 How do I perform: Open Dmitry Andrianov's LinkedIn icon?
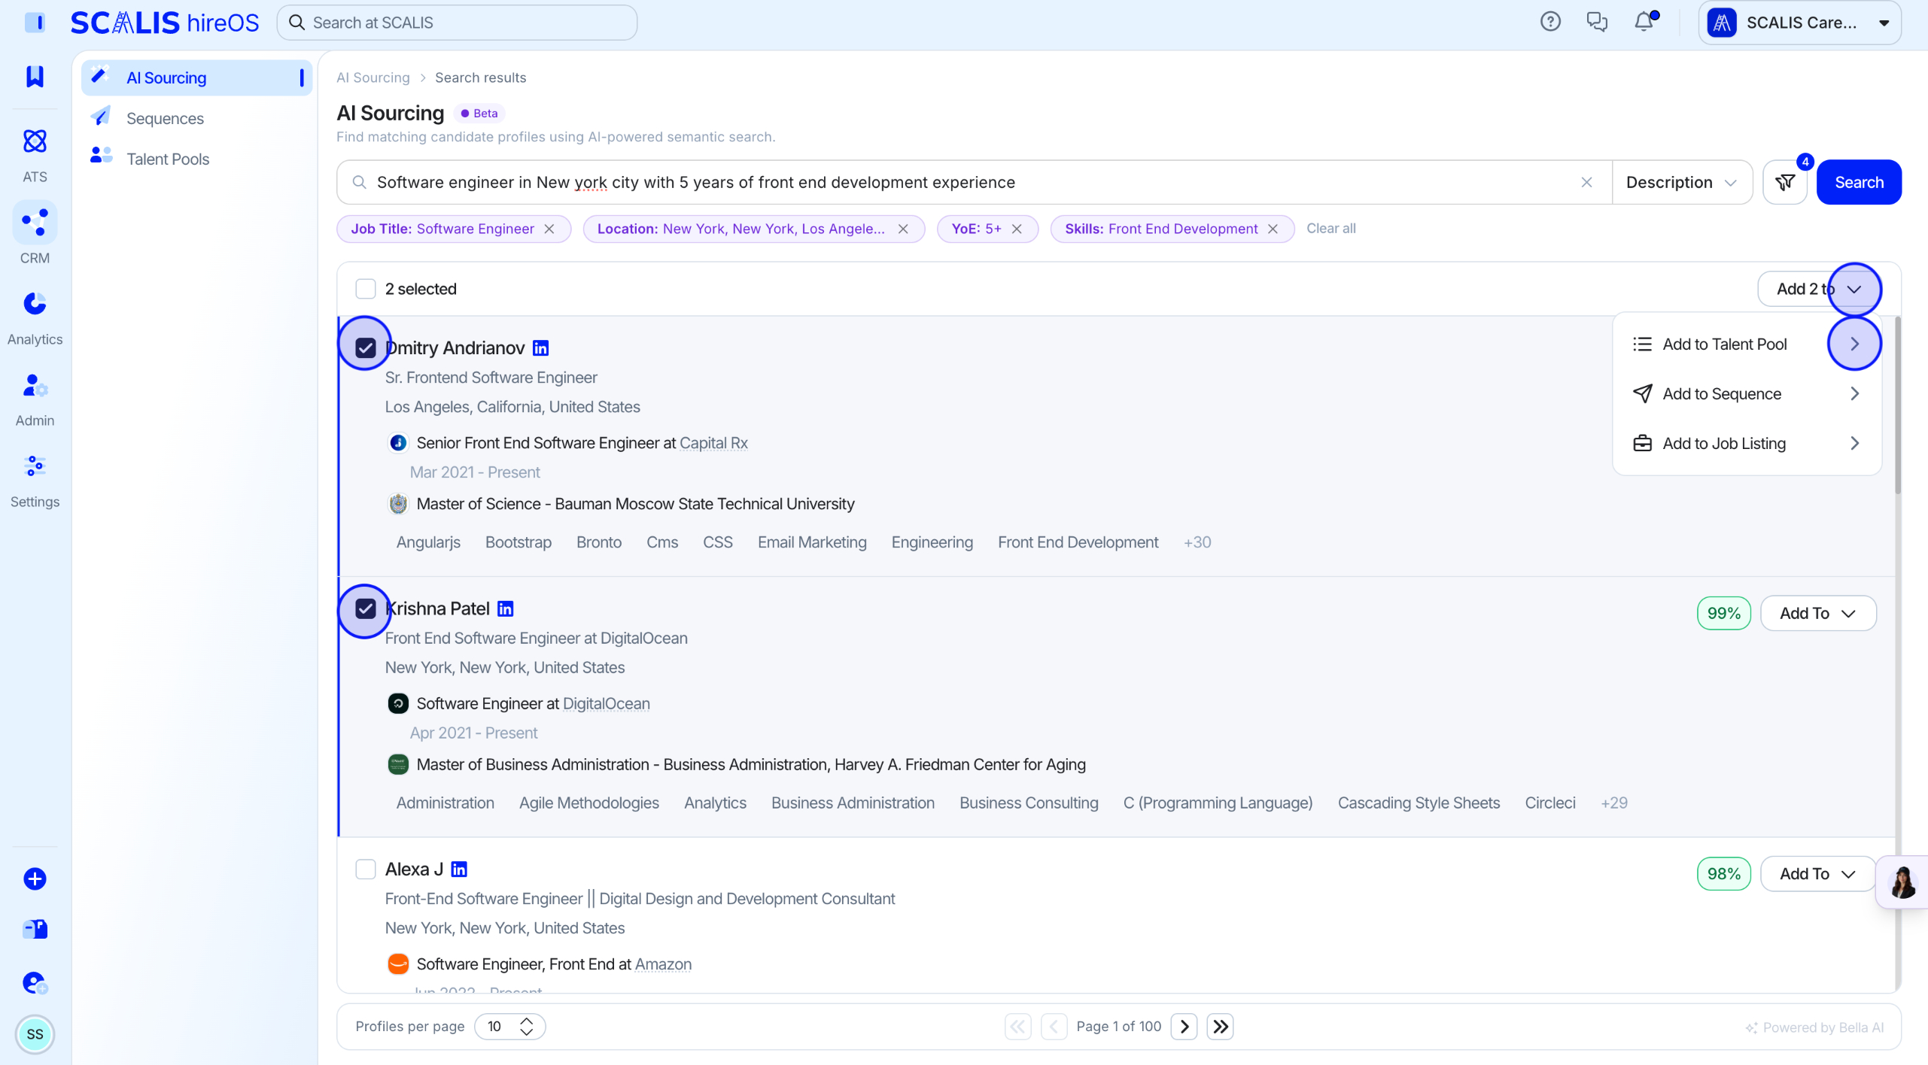[540, 348]
